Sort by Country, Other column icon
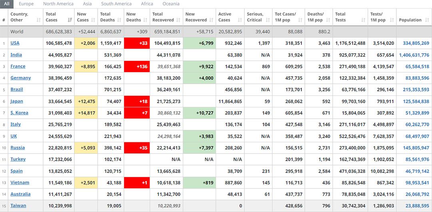The width and height of the screenshot is (432, 212). pos(39,20)
